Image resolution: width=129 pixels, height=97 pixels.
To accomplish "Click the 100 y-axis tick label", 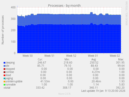I will [13, 42].
